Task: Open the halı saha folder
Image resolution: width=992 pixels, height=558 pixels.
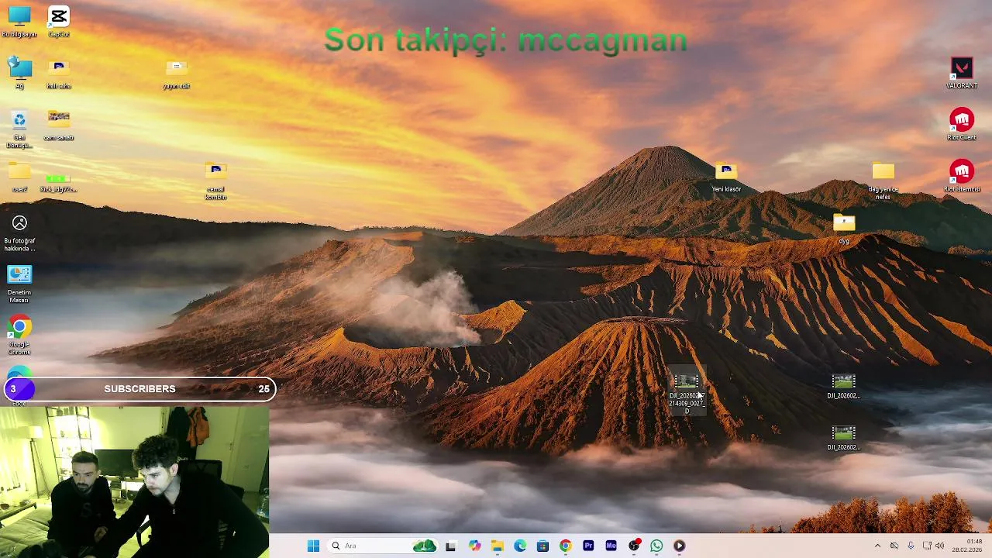Action: [59, 73]
